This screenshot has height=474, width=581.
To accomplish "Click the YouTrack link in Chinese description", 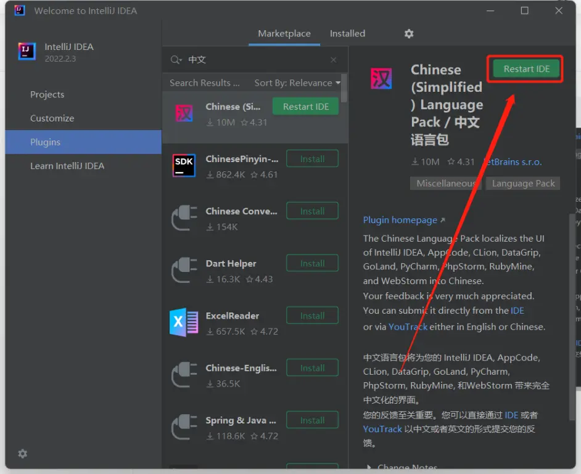I will click(x=382, y=429).
